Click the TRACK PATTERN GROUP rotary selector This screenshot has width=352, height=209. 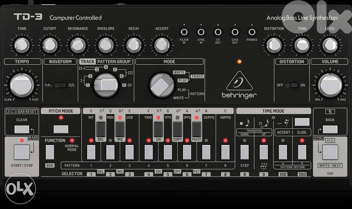pyautogui.click(x=106, y=85)
